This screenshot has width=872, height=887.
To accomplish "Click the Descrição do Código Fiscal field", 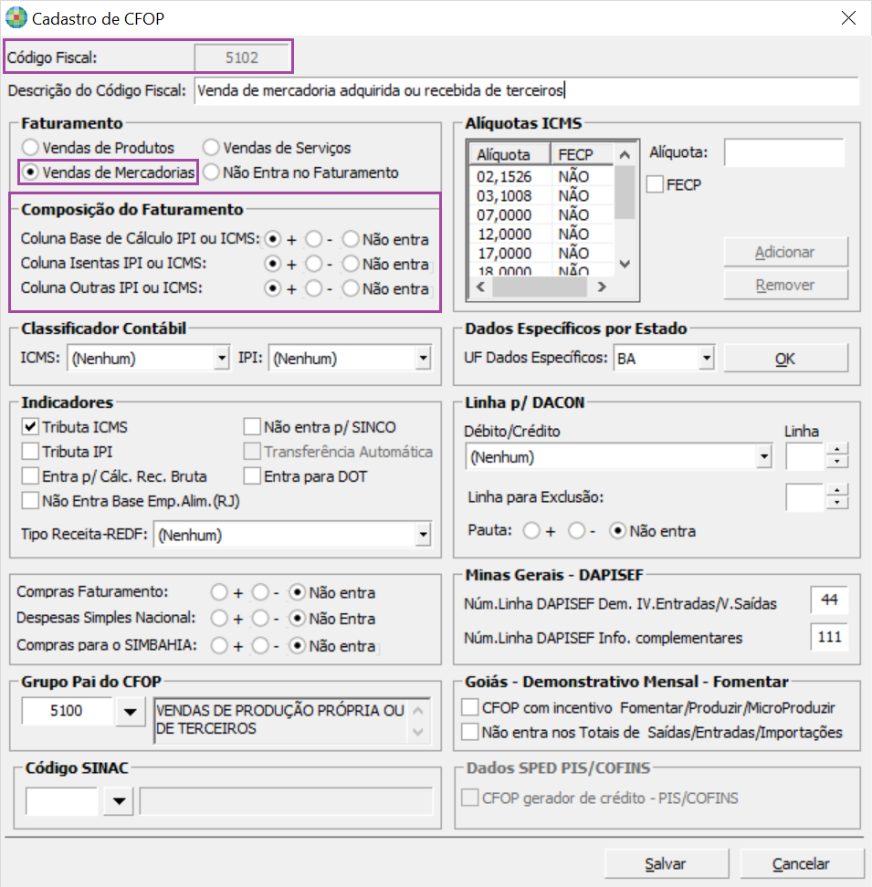I will click(x=525, y=90).
